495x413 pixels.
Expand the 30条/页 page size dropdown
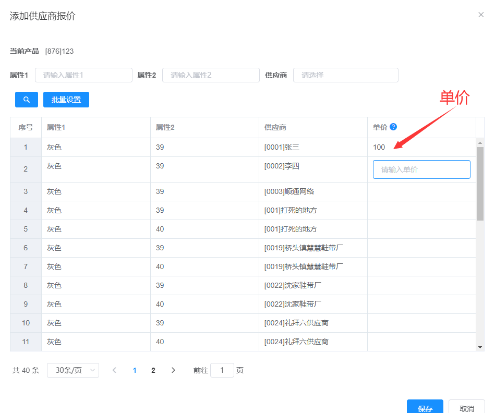[x=73, y=370]
